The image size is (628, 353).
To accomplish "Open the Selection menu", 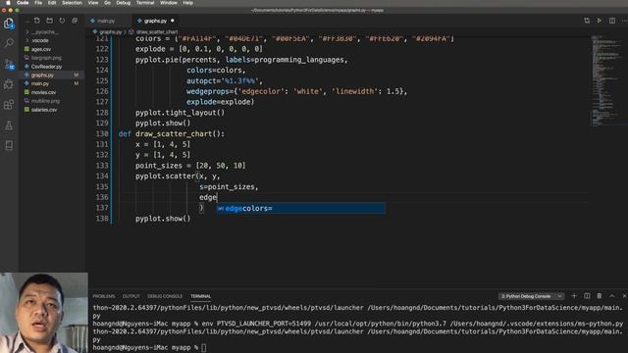I will (72, 3).
